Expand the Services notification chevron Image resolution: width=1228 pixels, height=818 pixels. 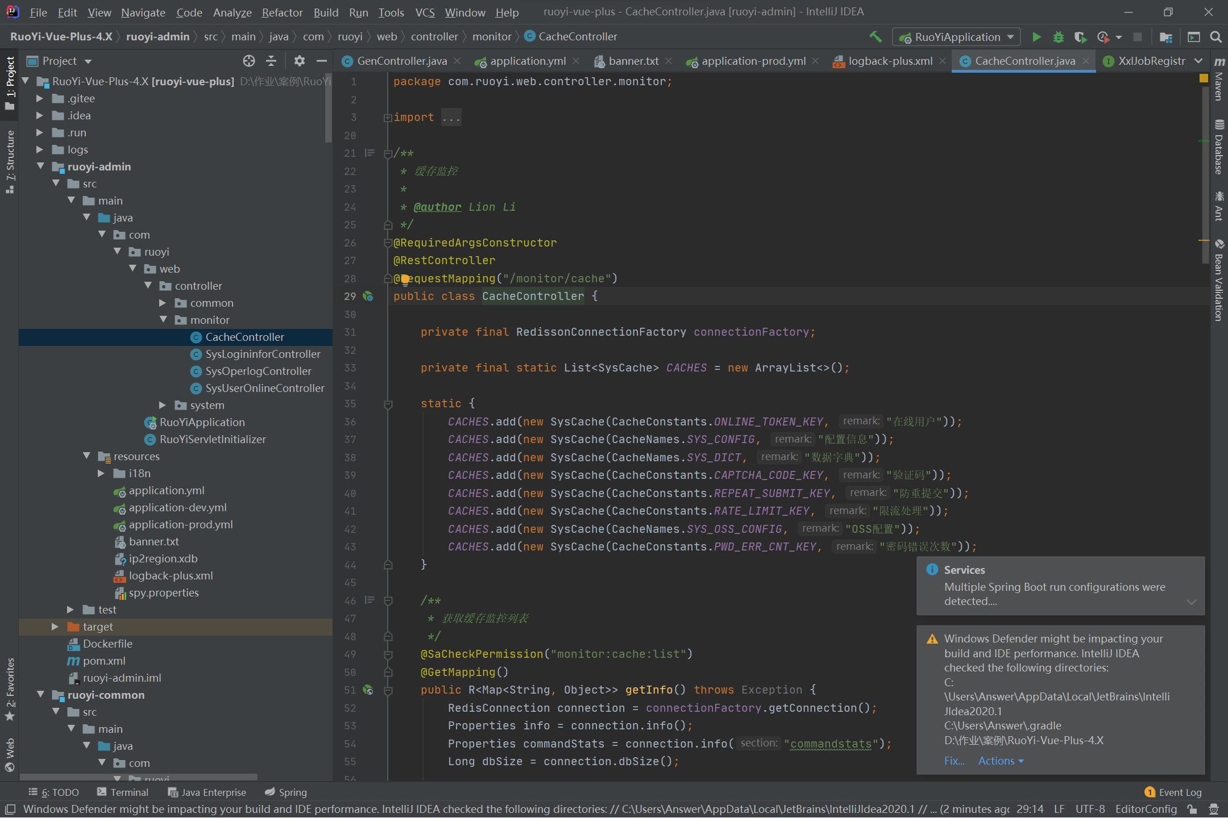[x=1192, y=602]
